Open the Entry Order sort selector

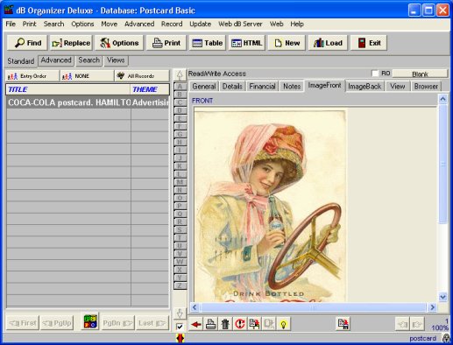(32, 76)
